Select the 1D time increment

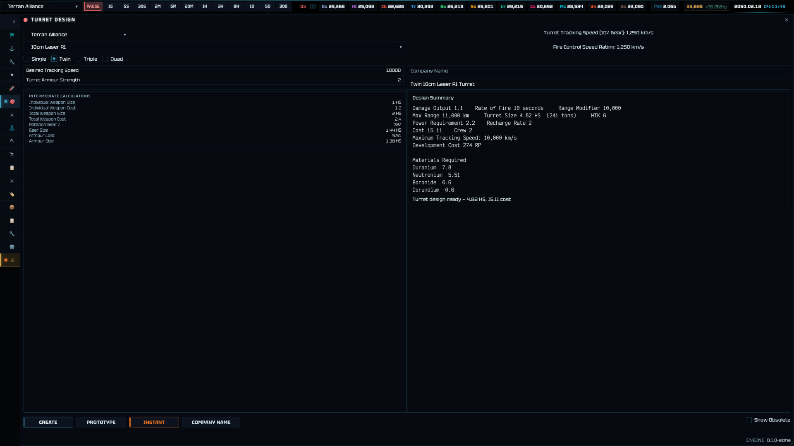[x=252, y=7]
